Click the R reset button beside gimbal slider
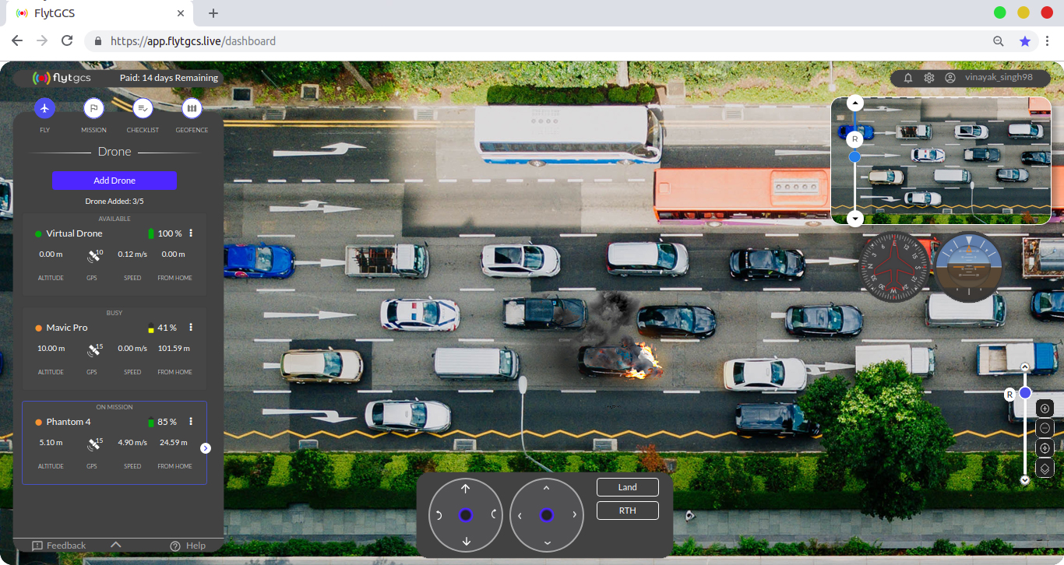1064x565 pixels. (x=1009, y=395)
